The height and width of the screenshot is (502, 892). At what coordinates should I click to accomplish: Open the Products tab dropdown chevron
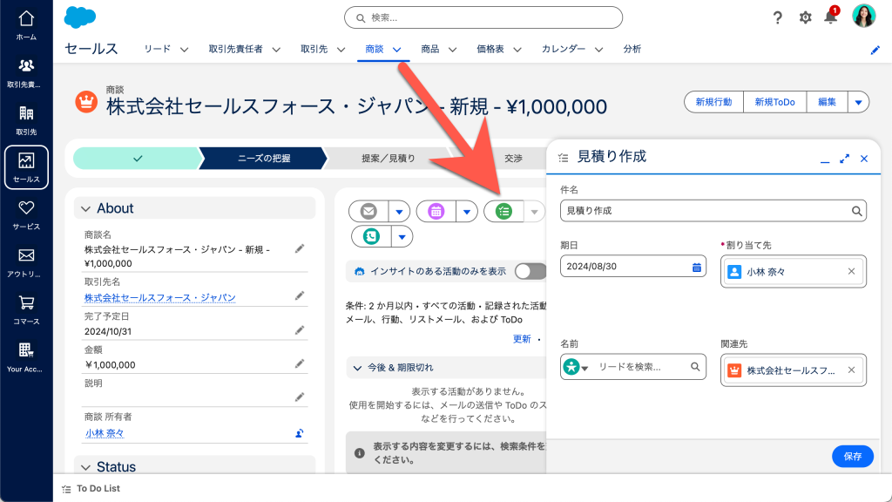pos(452,50)
